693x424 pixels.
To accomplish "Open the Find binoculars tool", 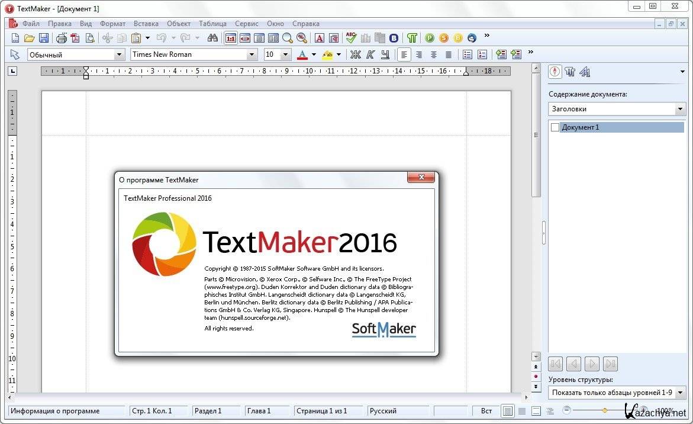I will pyautogui.click(x=213, y=38).
